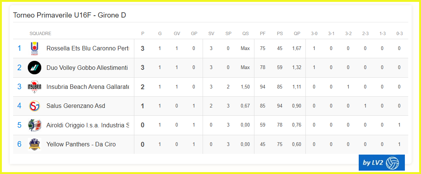Click the SQUADRE column header

pyautogui.click(x=41, y=34)
